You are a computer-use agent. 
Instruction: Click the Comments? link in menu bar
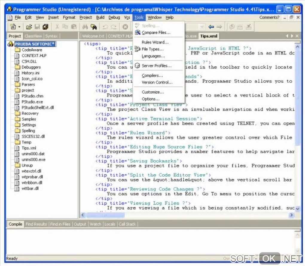pos(269,18)
